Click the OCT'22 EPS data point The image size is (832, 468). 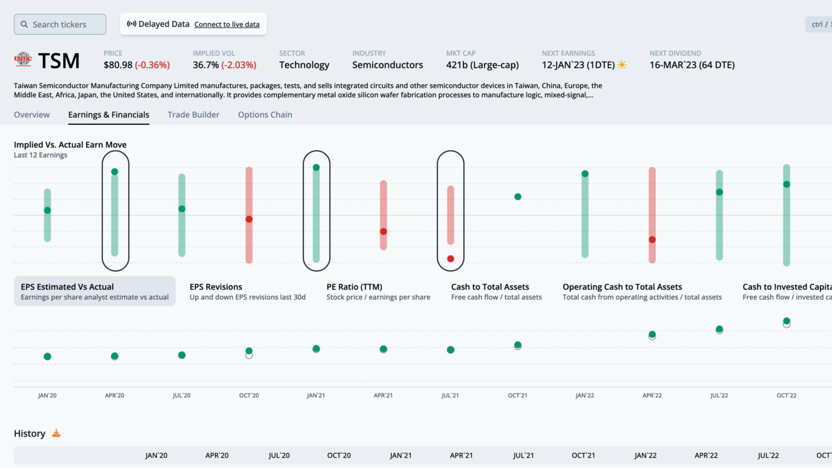[786, 321]
